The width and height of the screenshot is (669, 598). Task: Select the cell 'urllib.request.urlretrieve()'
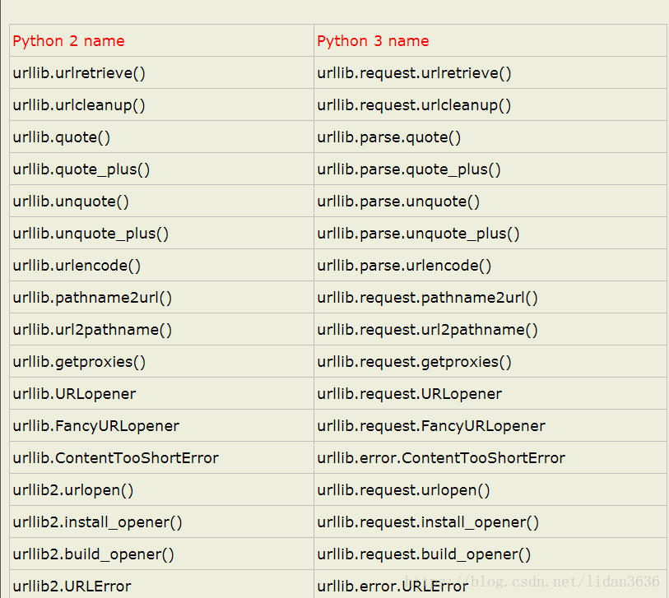click(x=490, y=72)
